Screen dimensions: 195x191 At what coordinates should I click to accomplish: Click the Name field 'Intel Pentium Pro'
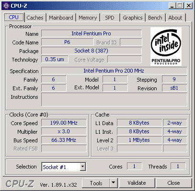click(x=92, y=33)
